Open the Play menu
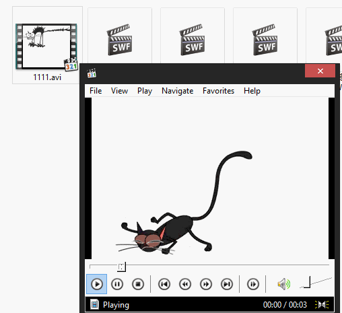342x313 pixels. [145, 91]
